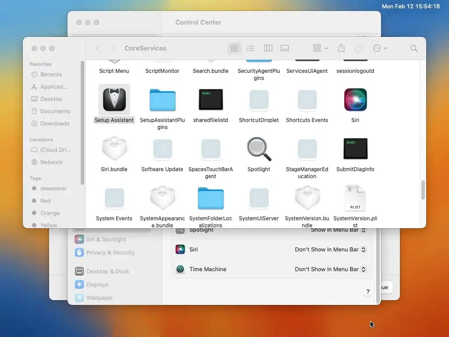449x337 pixels.
Task: Open the Finder search magnifier
Action: (414, 48)
